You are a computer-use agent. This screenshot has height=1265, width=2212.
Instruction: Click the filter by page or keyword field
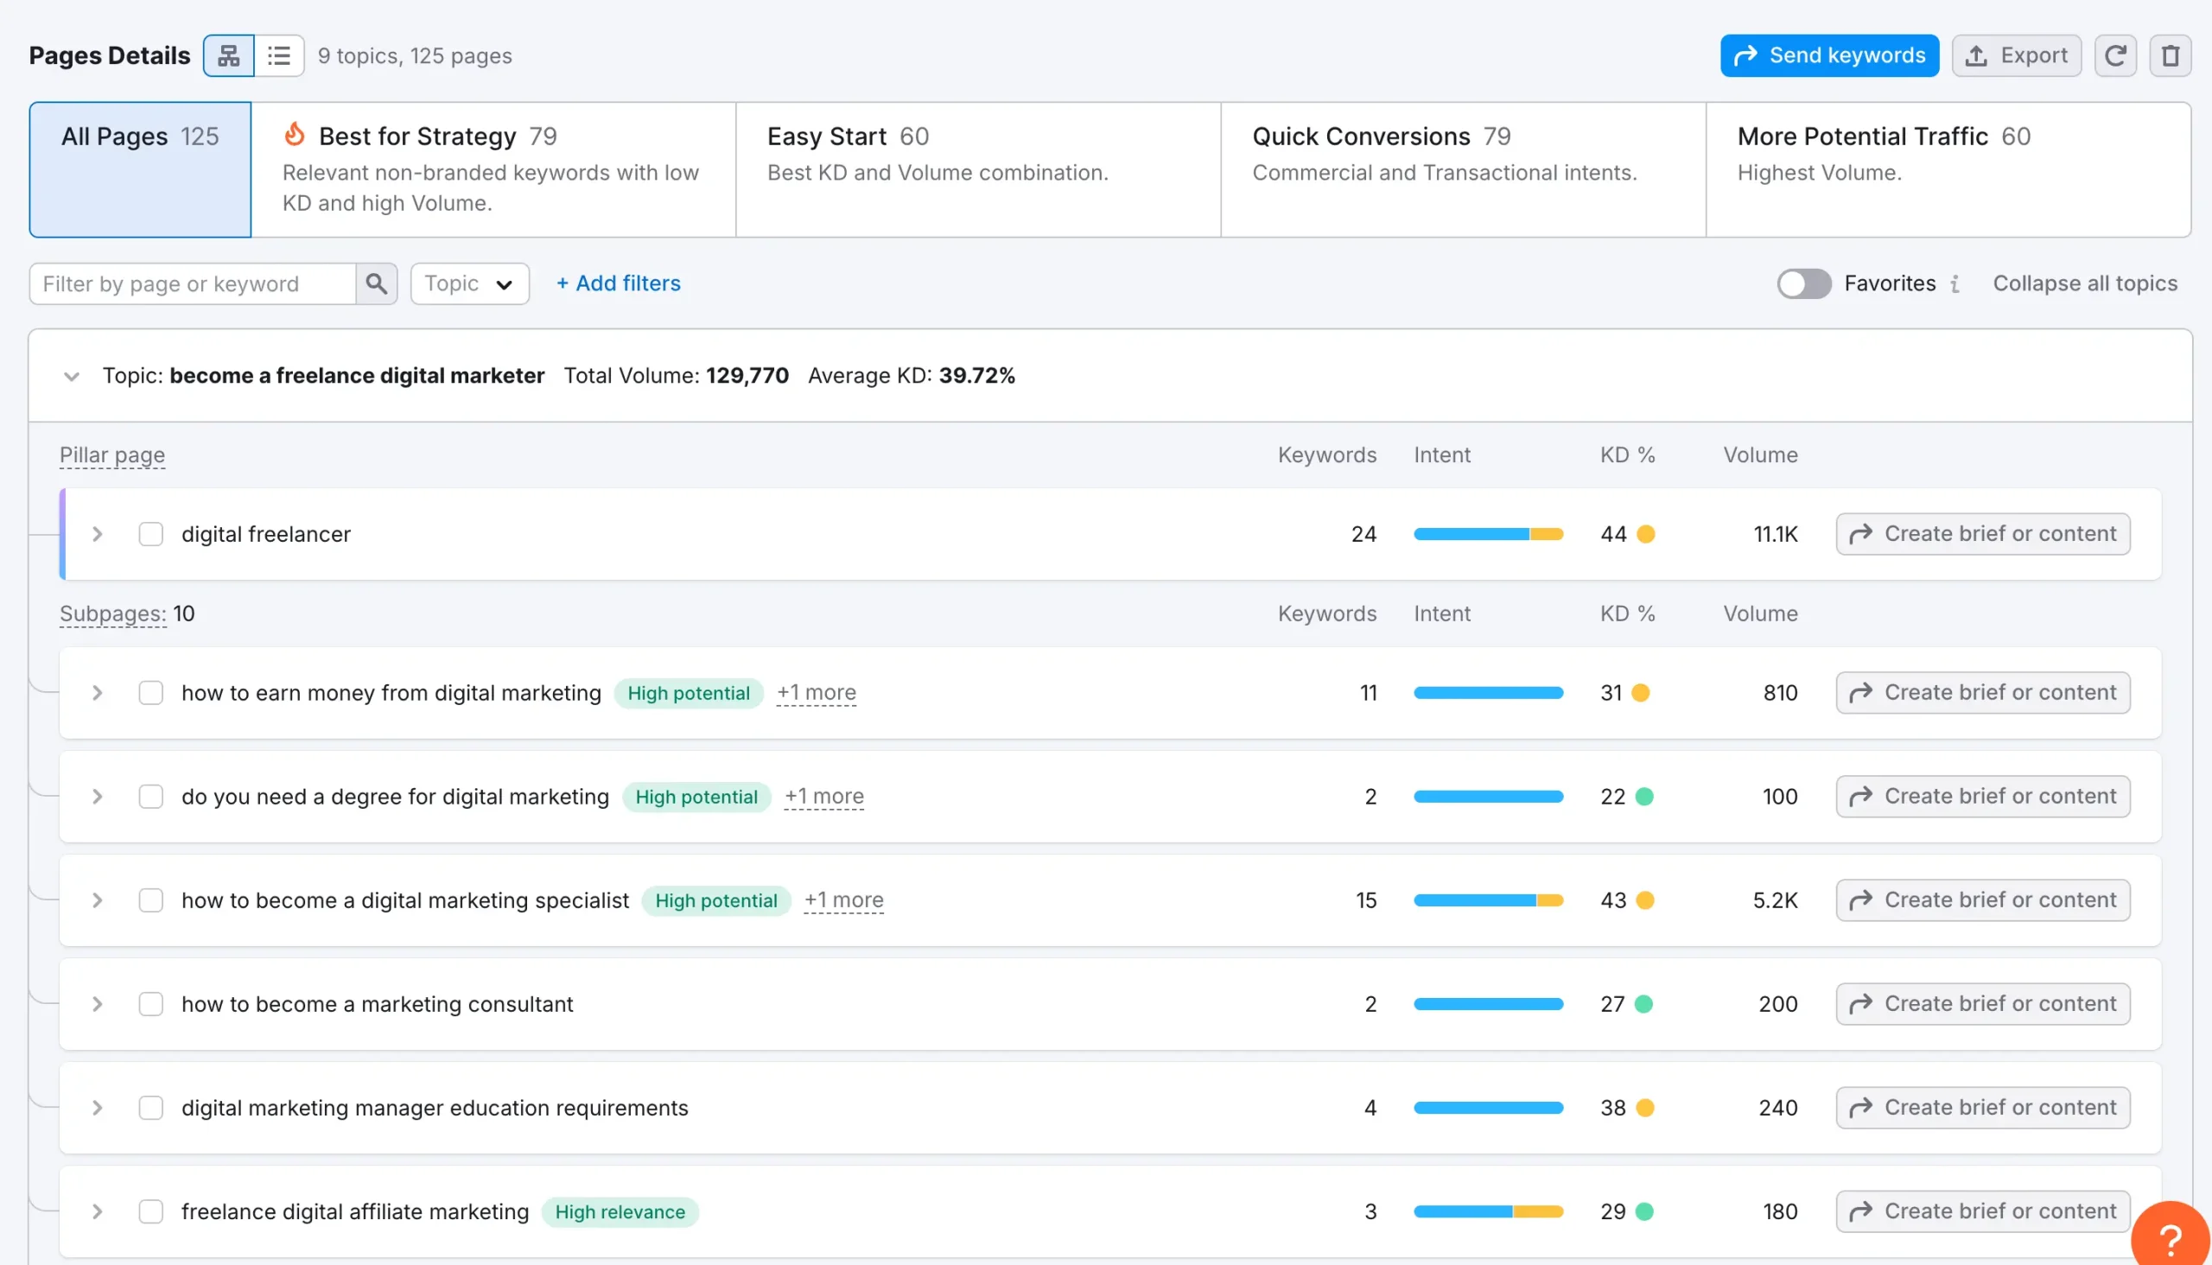click(x=193, y=283)
